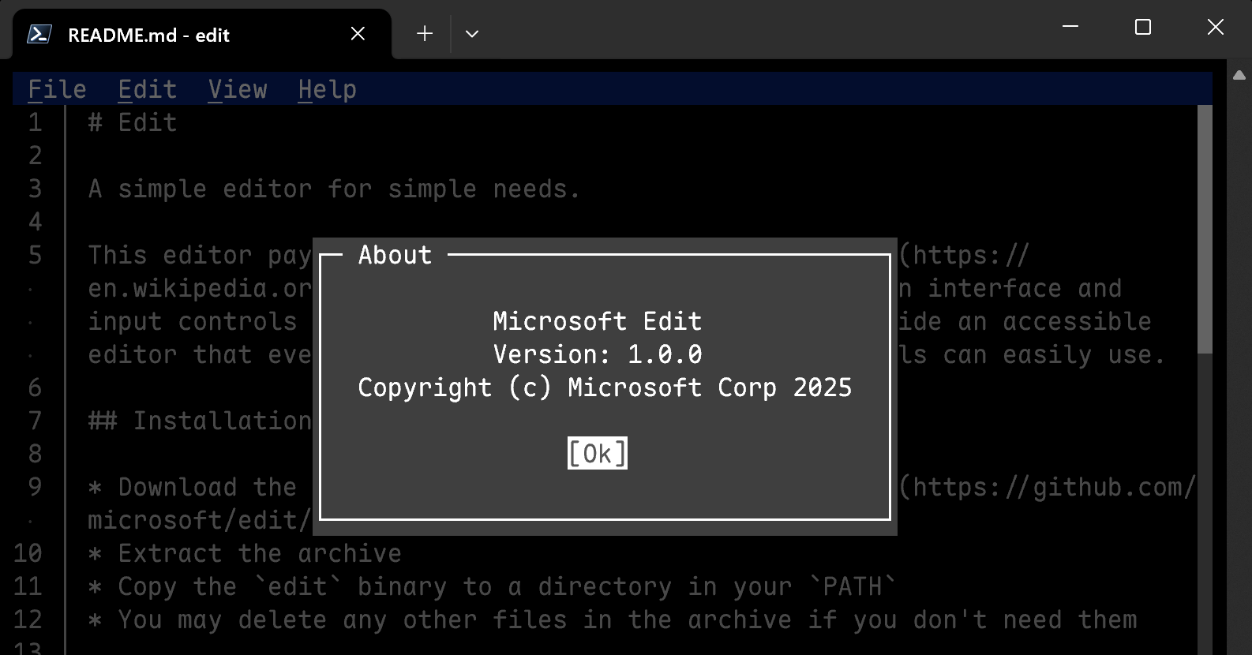1252x655 pixels.
Task: Close the README.md - edit tab
Action: coord(358,33)
